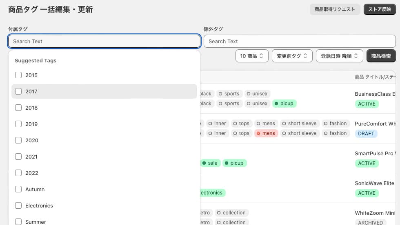Image resolution: width=400 pixels, height=225 pixels.
Task: Click the green sale tag
Action: point(210,163)
